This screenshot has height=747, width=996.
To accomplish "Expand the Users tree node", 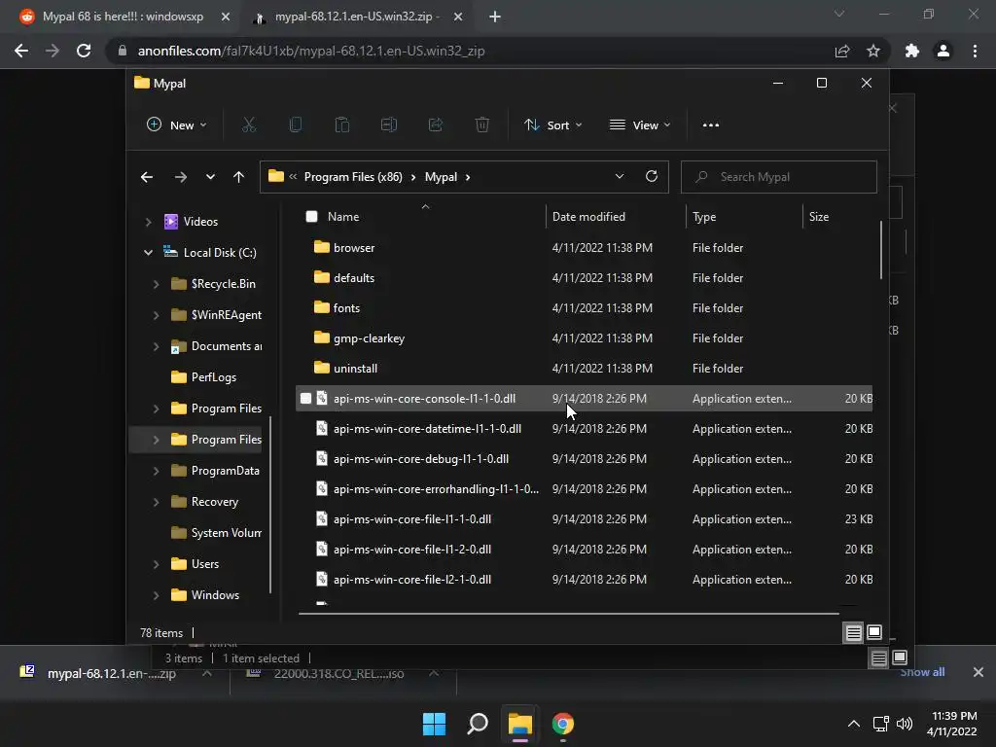I will [157, 564].
